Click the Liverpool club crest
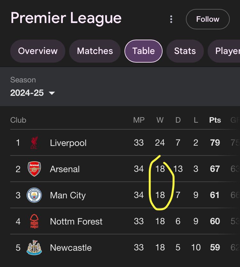The image size is (240, 267). point(34,143)
